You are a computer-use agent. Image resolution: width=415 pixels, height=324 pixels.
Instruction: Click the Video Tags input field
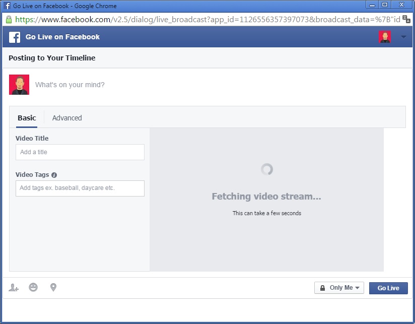(x=80, y=188)
